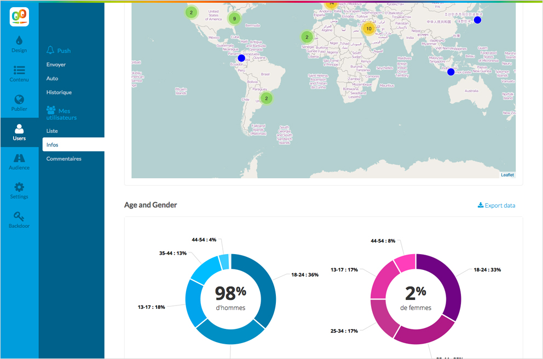Click the Export data link
Viewport: 543px width, 359px height.
point(496,205)
